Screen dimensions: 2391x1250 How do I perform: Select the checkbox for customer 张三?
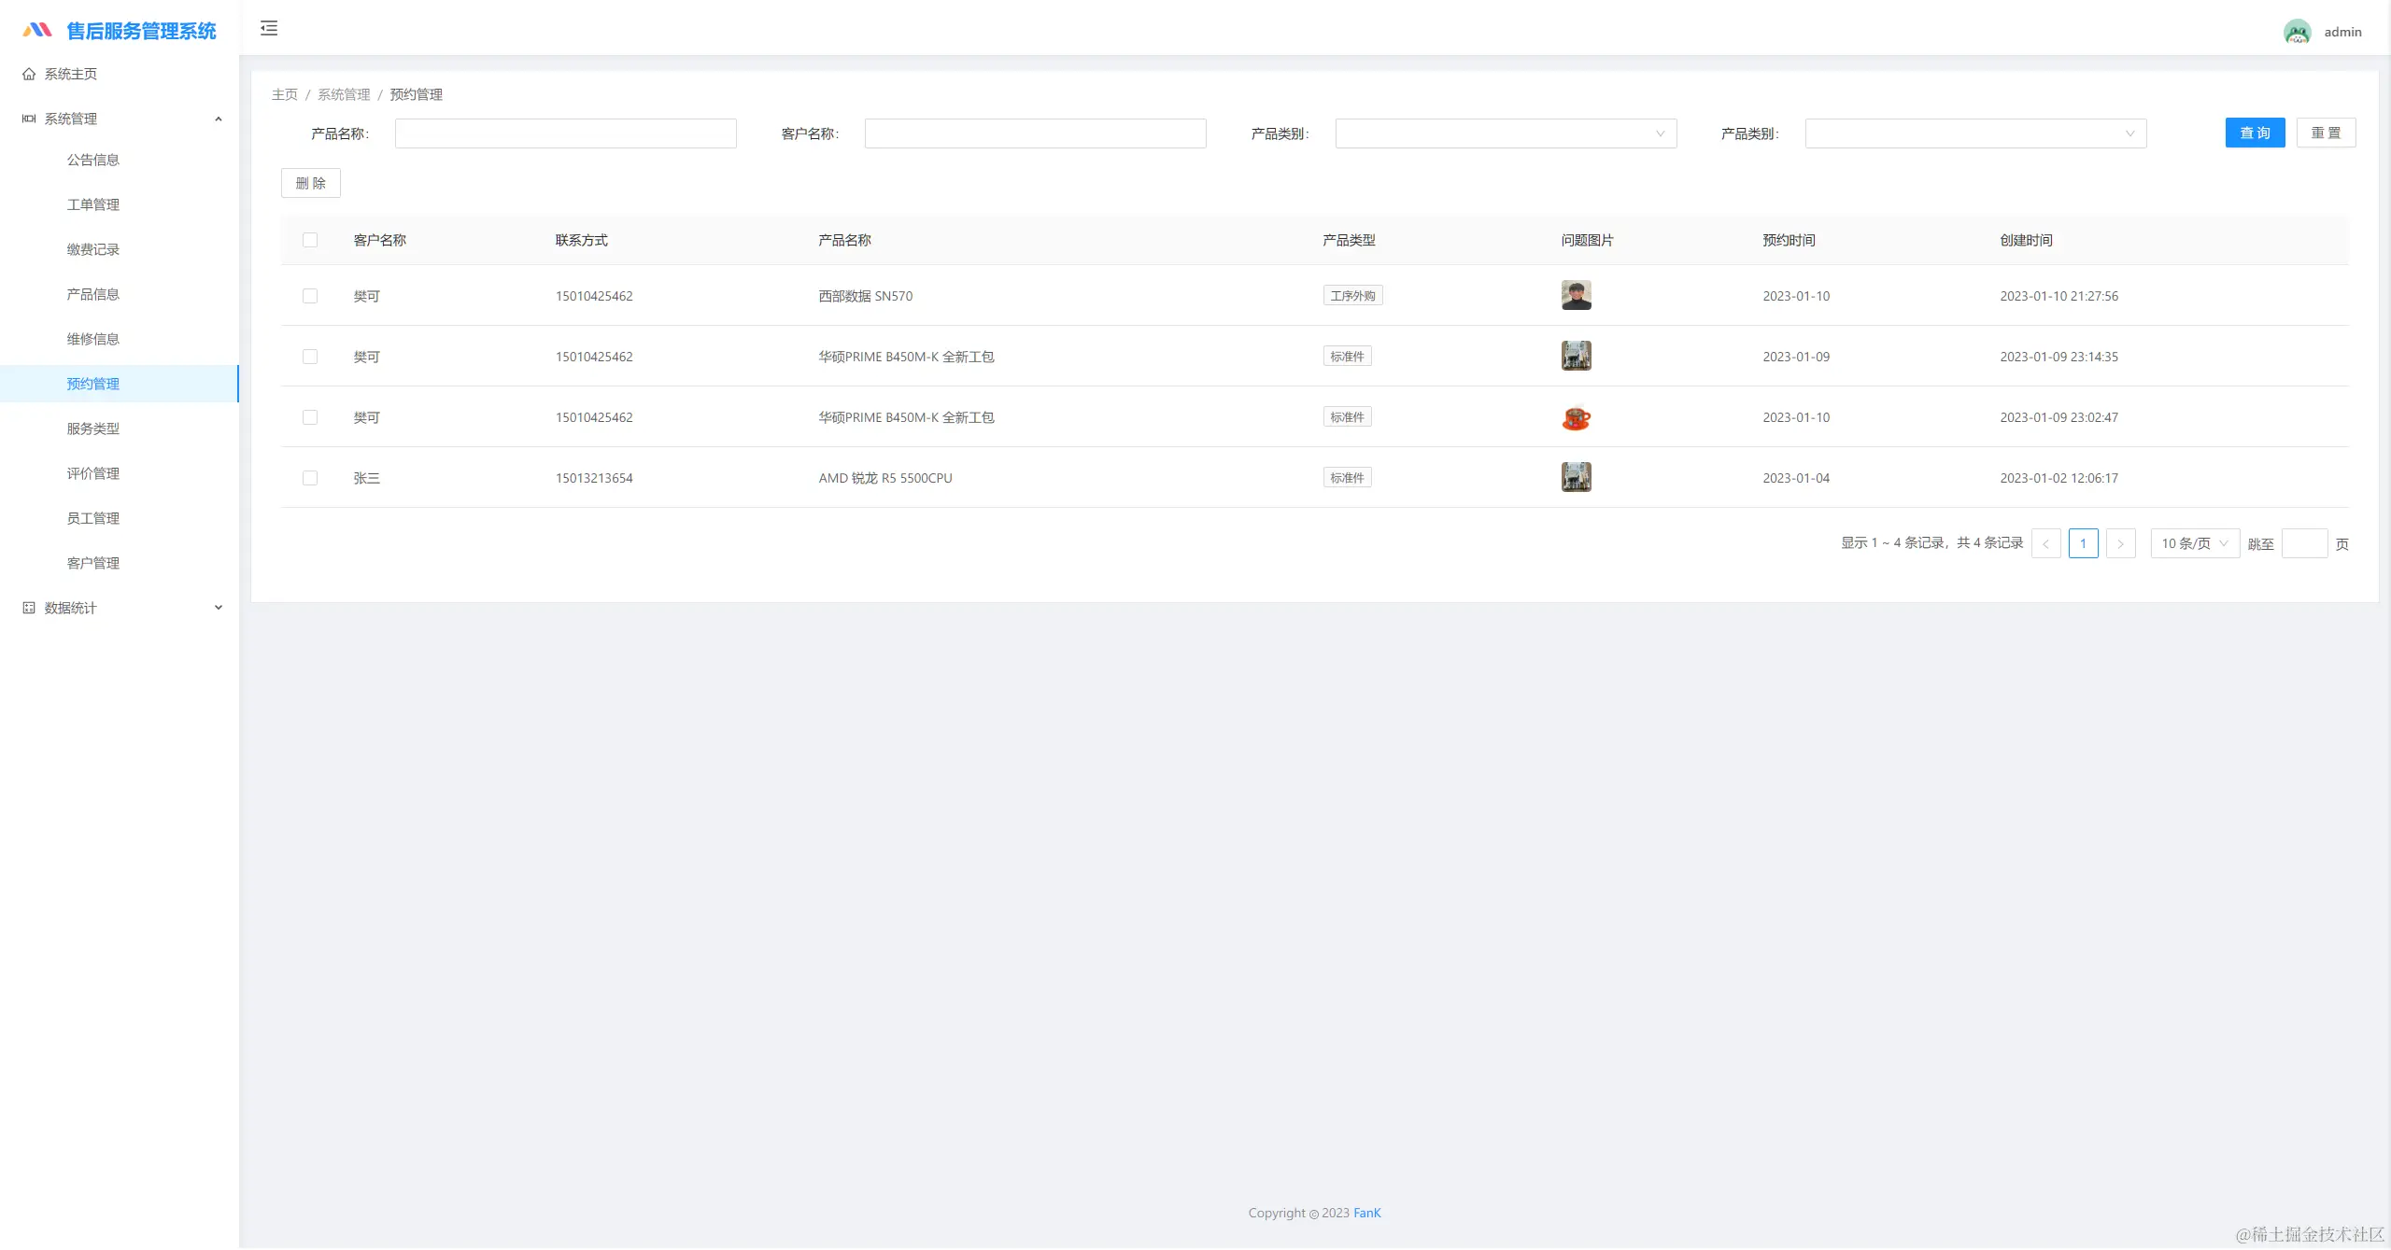tap(310, 478)
